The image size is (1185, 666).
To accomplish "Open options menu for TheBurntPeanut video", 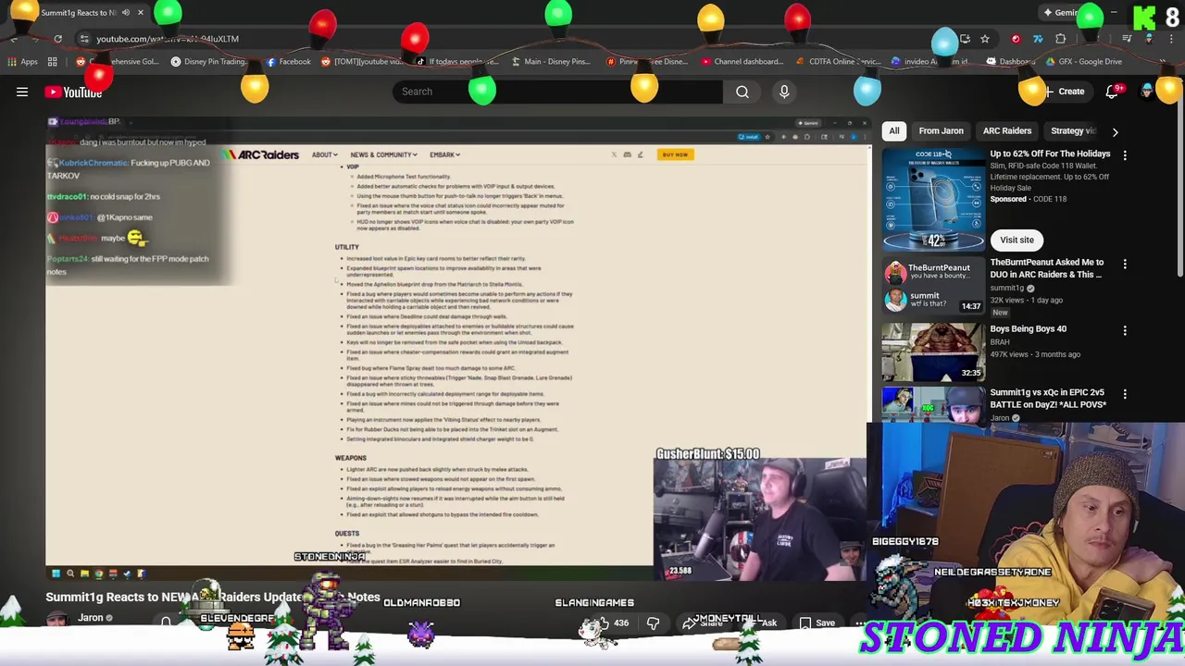I will (x=1125, y=265).
